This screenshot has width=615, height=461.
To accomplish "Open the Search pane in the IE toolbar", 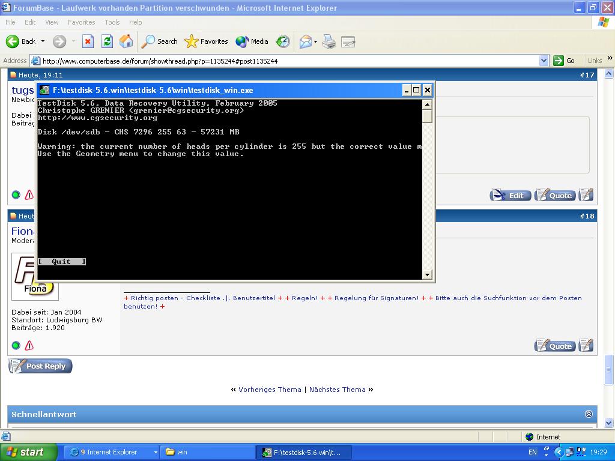I will coord(159,41).
